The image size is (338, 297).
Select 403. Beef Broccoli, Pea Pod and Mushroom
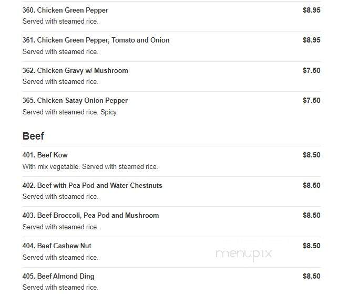[x=90, y=216]
